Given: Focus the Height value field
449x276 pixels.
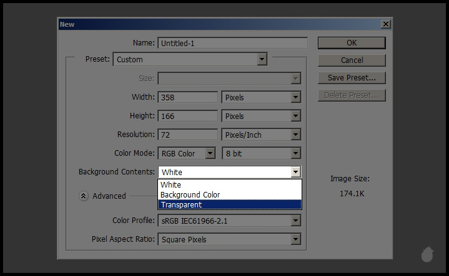Looking at the screenshot, I should tap(187, 117).
